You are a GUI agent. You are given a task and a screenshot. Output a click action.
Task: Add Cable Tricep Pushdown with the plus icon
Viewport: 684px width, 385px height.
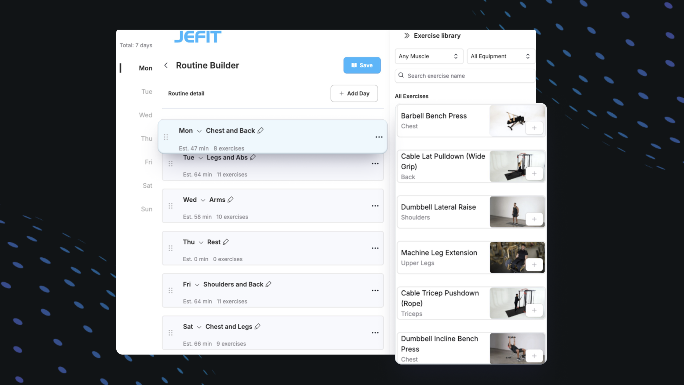pos(534,310)
